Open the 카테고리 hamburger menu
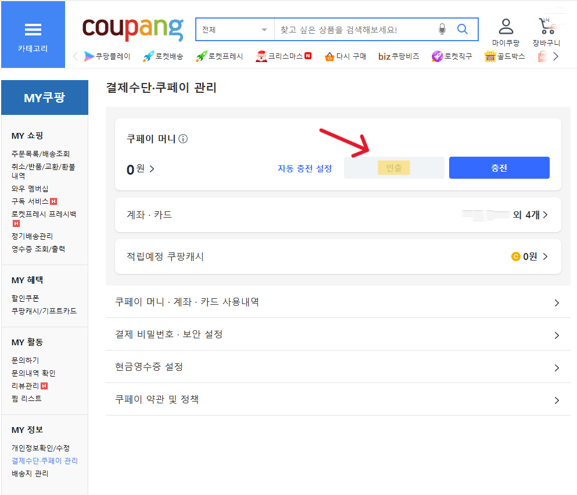 point(33,29)
